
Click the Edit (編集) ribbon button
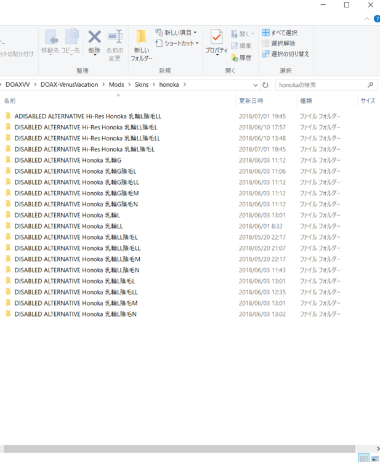[x=241, y=46]
